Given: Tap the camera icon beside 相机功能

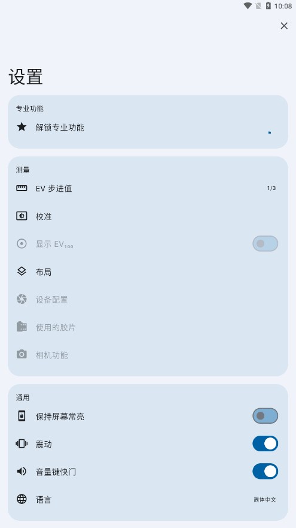Looking at the screenshot, I should click(x=22, y=354).
